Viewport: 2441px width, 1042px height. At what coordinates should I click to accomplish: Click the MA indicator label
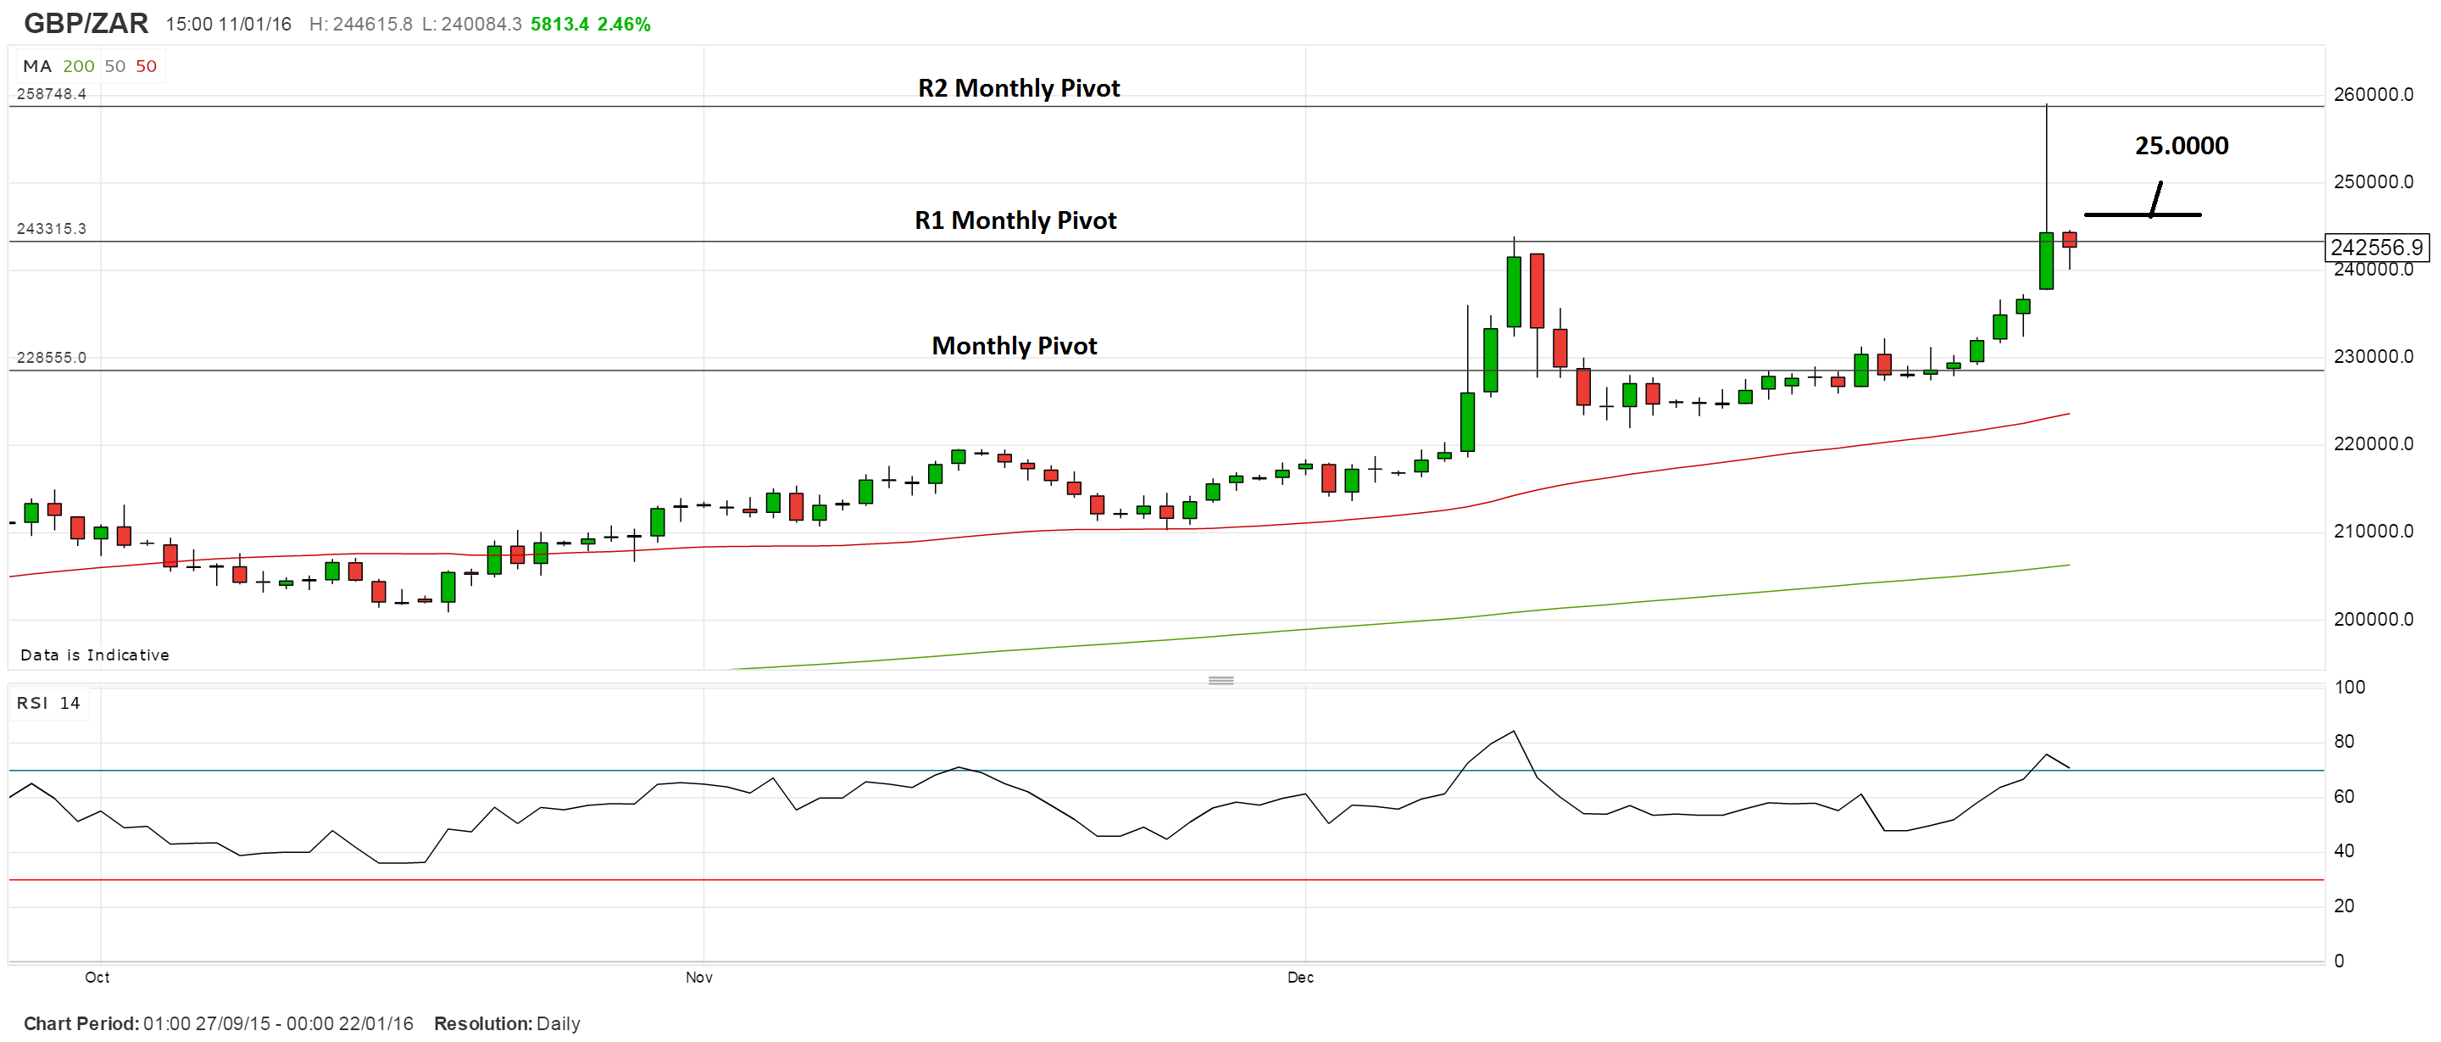coord(37,66)
